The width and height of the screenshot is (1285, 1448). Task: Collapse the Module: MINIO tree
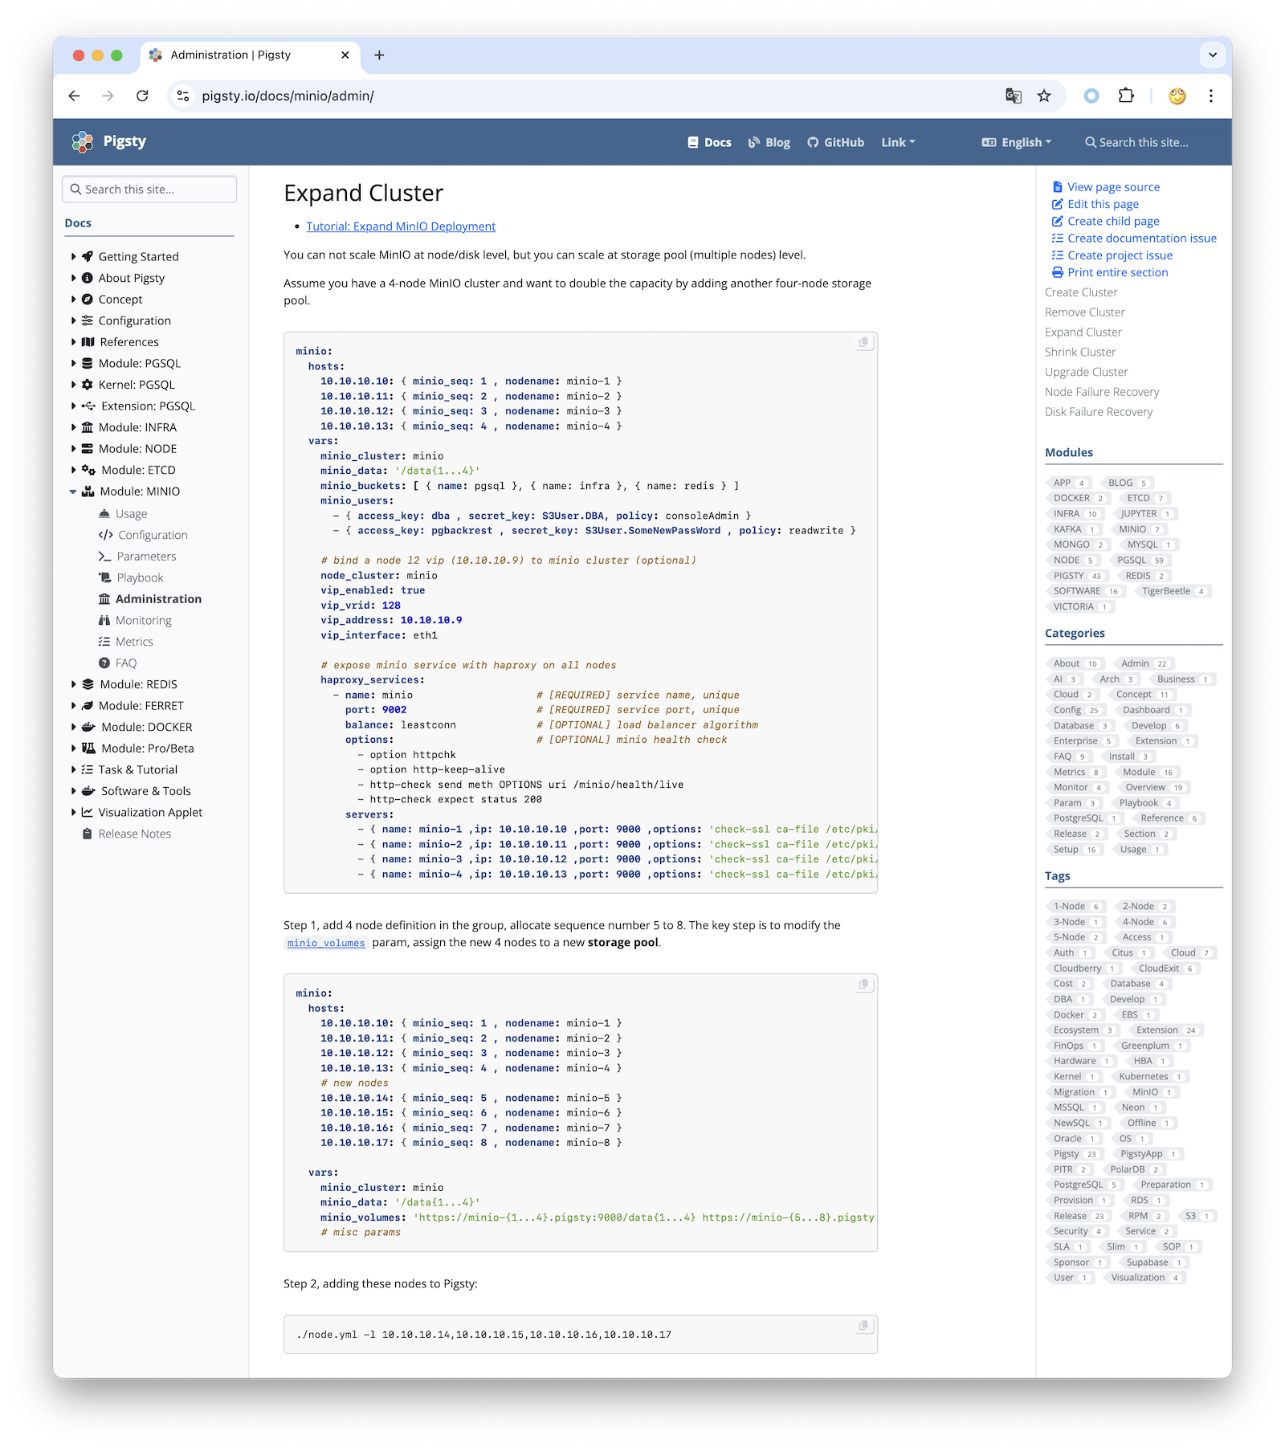[x=73, y=492]
